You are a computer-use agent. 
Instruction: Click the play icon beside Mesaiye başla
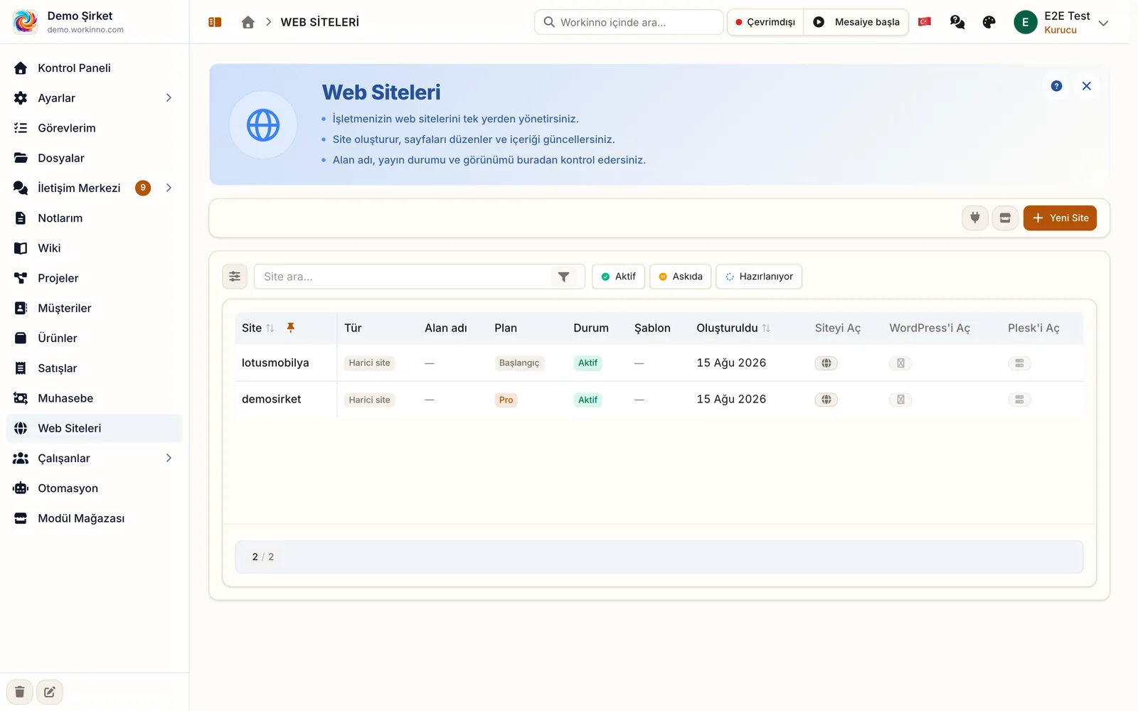pyautogui.click(x=819, y=22)
